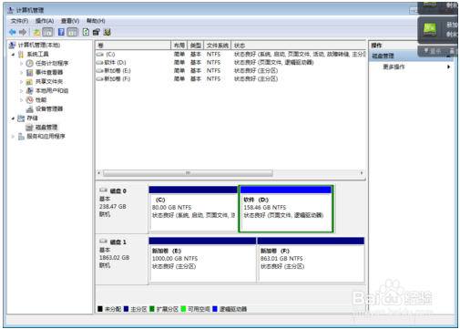Expand the 共享文件夹 node arrow
Screen dimensions: 460x329
(x=21, y=82)
